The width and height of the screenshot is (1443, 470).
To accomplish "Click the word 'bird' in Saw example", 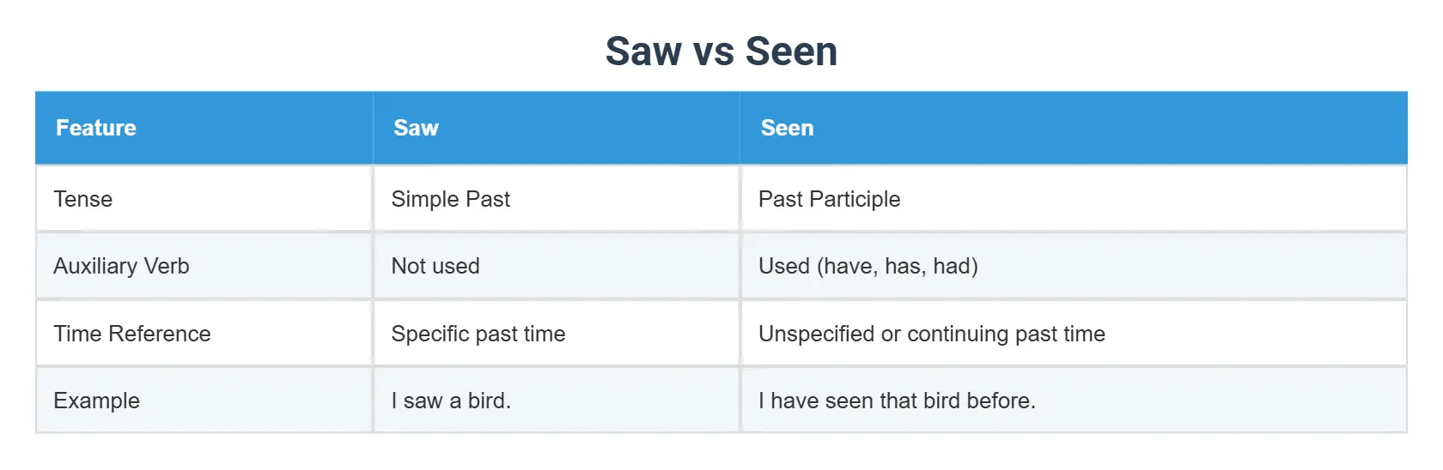I will tap(488, 401).
